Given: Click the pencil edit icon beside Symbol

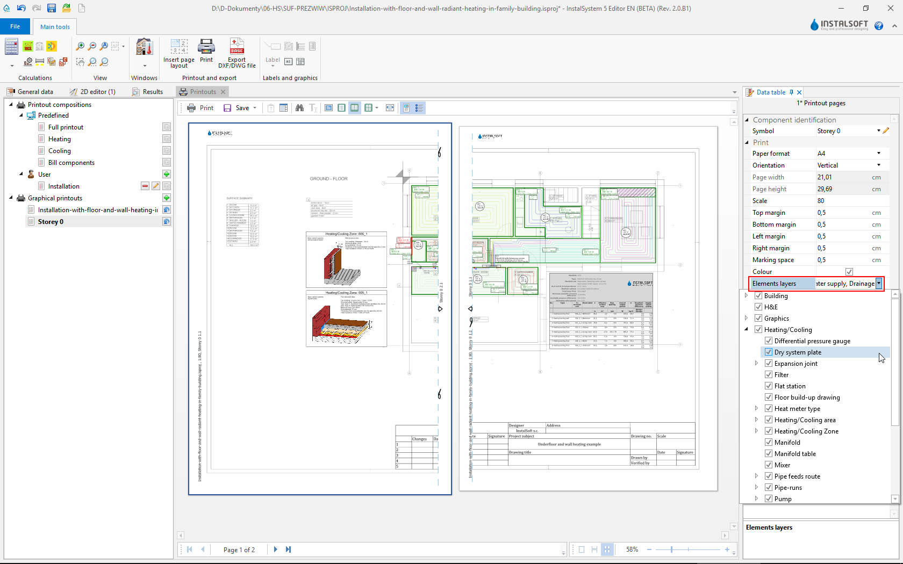Looking at the screenshot, I should 886,131.
